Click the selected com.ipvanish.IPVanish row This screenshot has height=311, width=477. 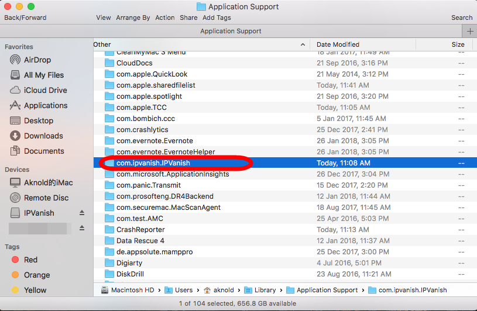pyautogui.click(x=285, y=163)
